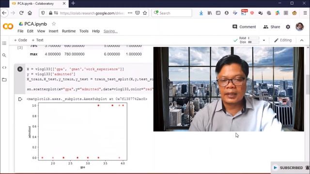
Task: Open the Edit menu
Action: coord(30,31)
